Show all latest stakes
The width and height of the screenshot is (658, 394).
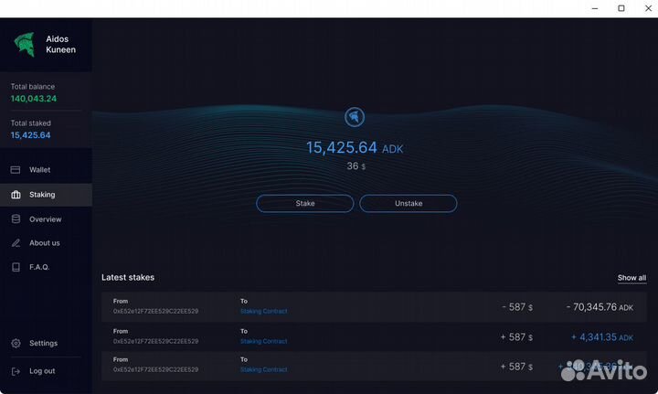pos(631,278)
